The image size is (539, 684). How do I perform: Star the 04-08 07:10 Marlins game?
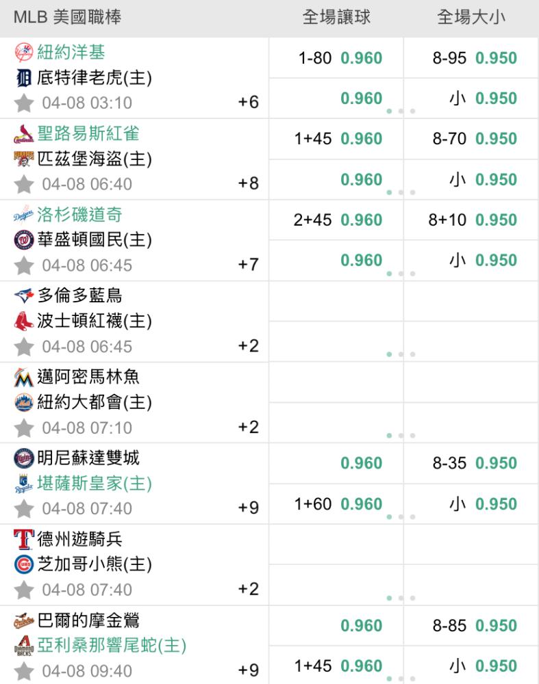pos(24,428)
